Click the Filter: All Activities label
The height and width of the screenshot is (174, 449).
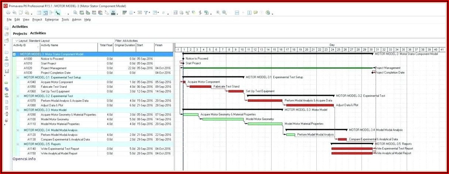point(126,41)
